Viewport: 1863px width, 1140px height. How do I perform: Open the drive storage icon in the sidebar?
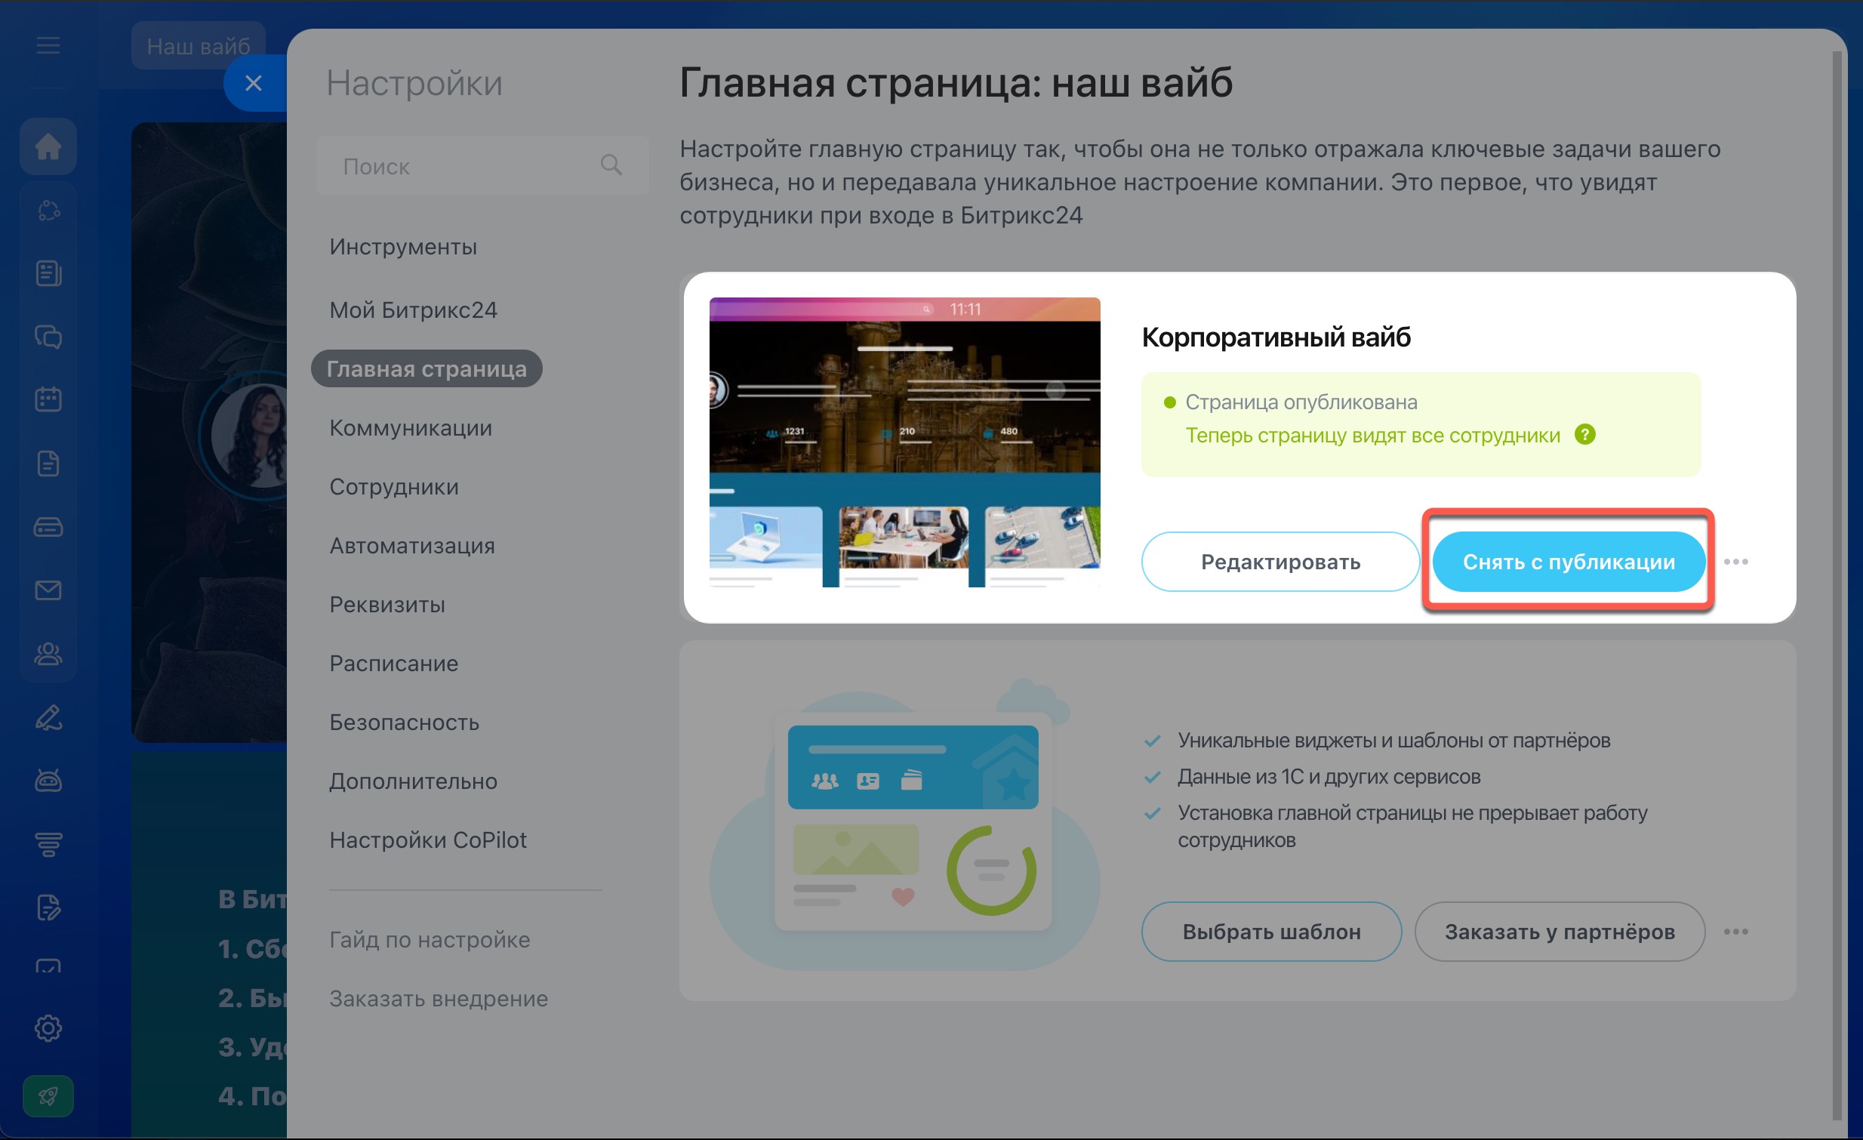pos(48,526)
